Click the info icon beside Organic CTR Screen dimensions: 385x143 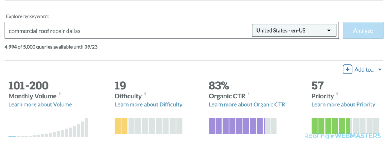tap(249, 94)
